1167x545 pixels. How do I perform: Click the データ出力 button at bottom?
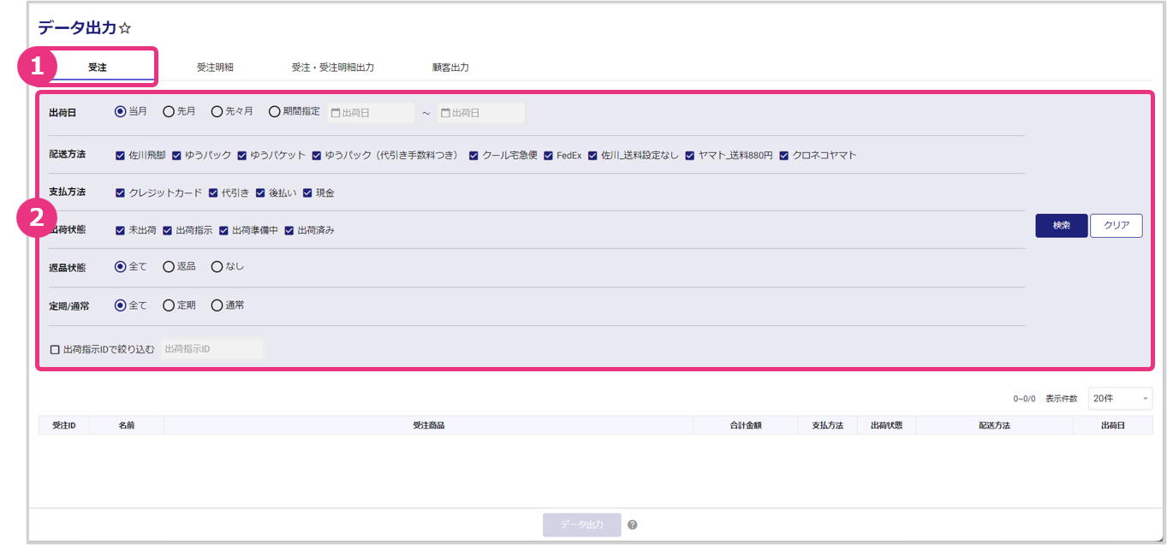[x=582, y=524]
